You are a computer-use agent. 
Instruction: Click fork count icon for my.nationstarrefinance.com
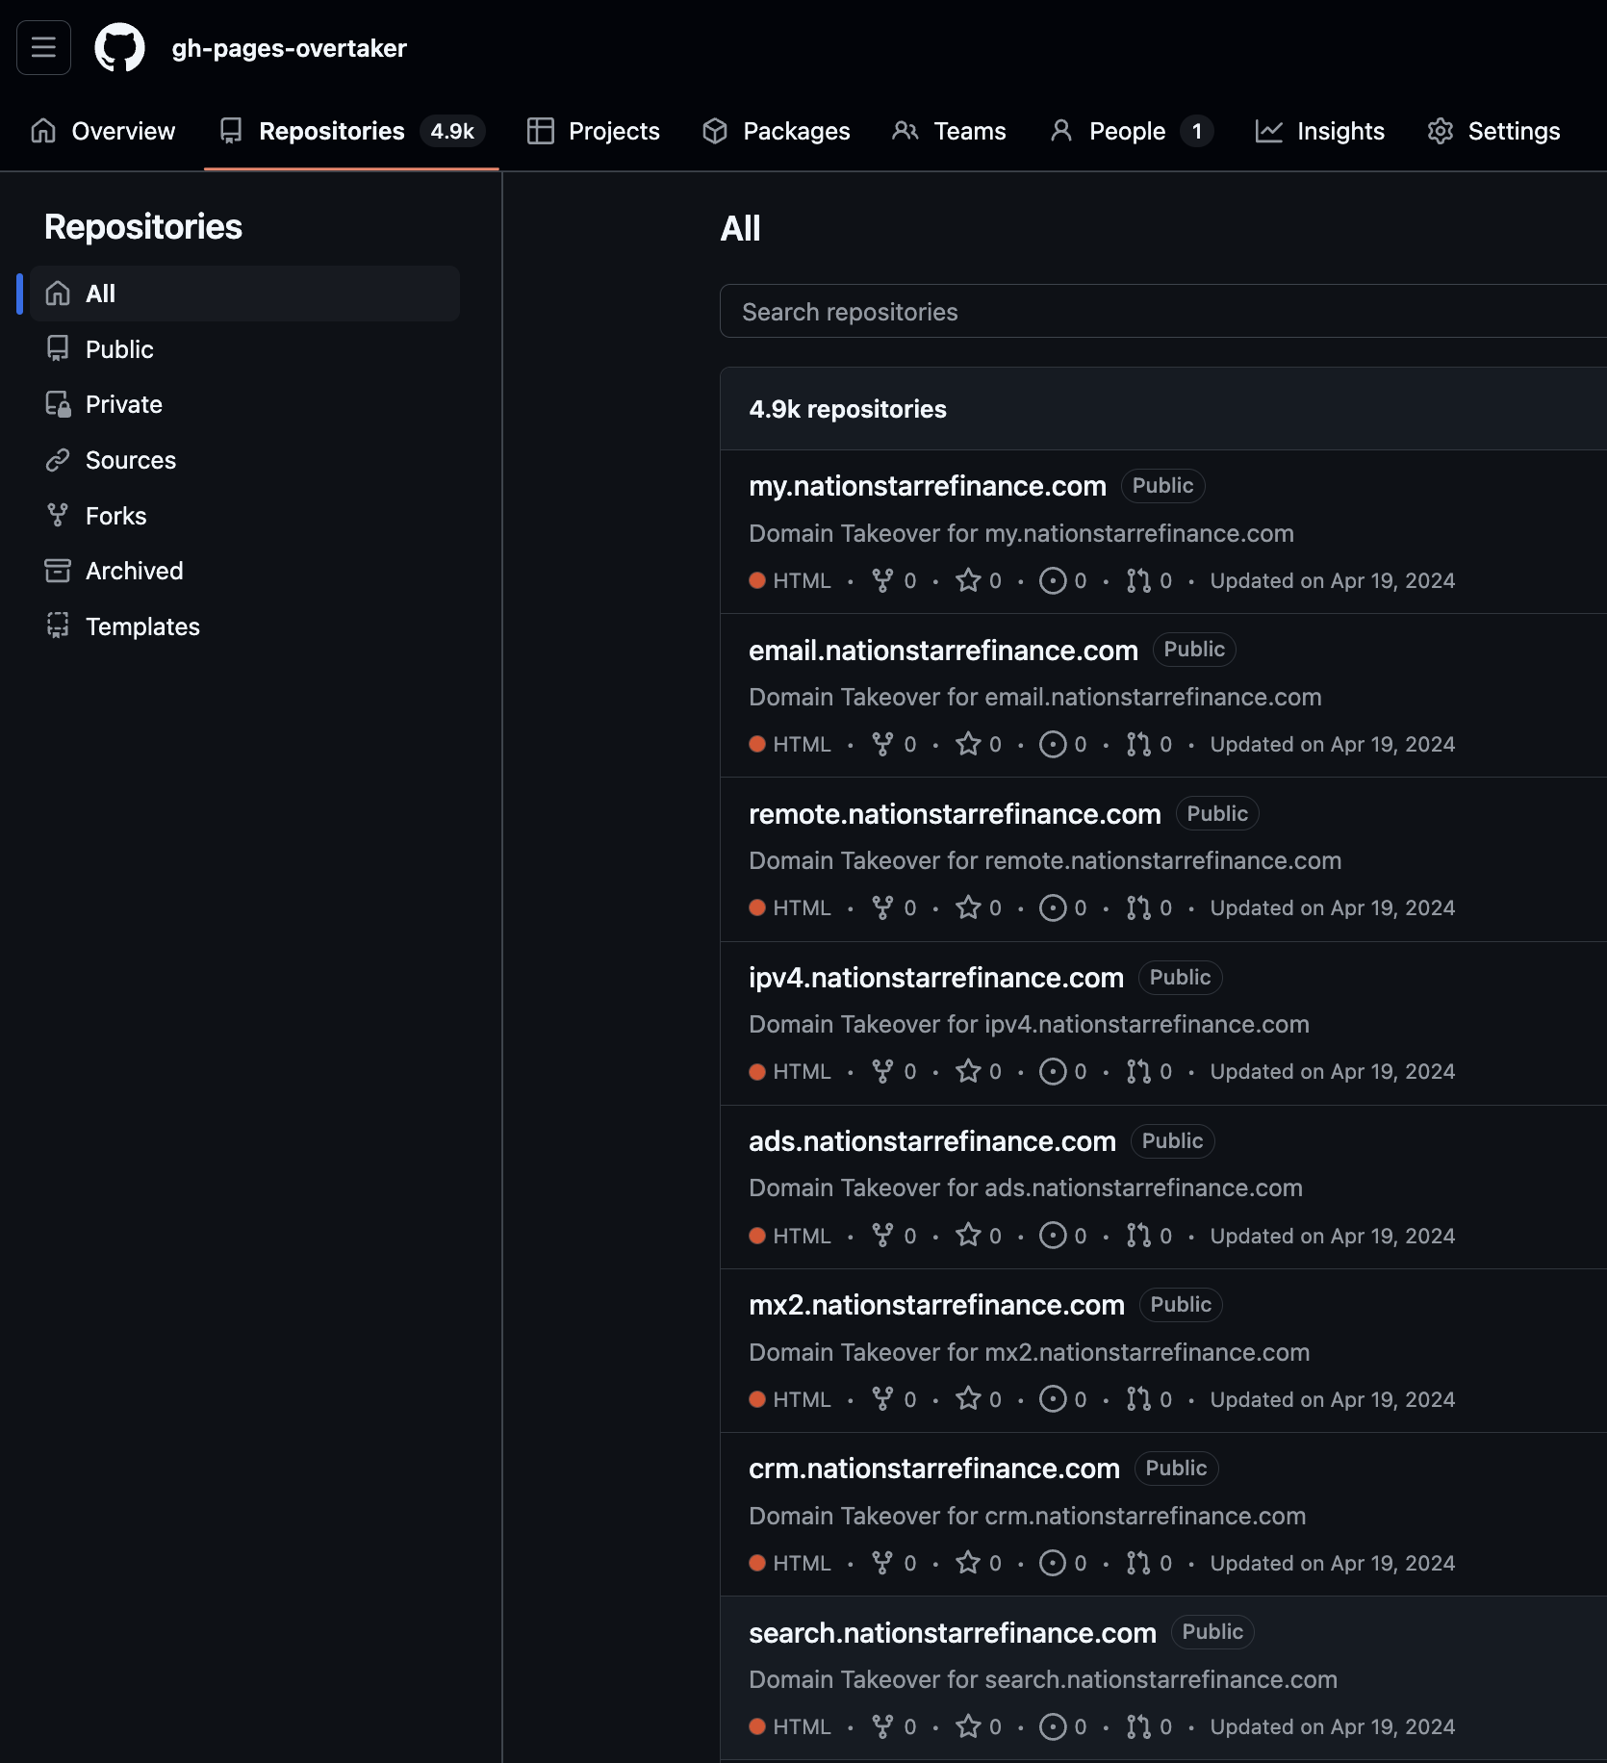pos(882,580)
